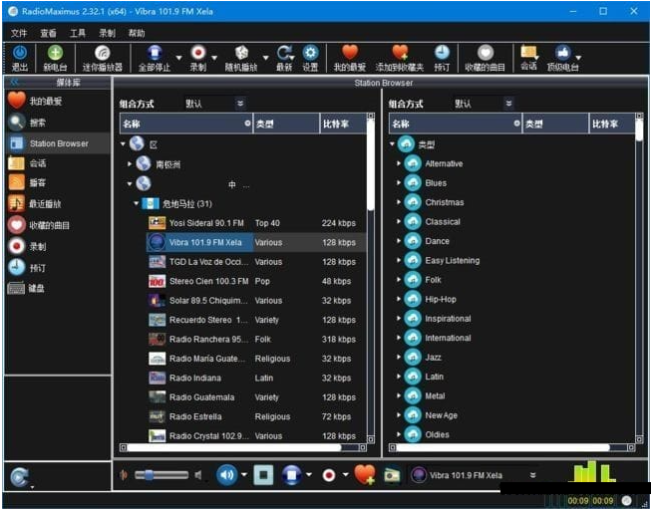The width and height of the screenshot is (651, 512).
Task: Expand the Alternative genre node
Action: [398, 163]
